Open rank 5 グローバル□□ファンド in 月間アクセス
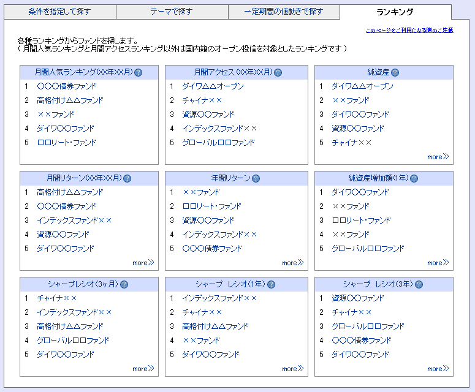The height and width of the screenshot is (392, 475). click(218, 143)
